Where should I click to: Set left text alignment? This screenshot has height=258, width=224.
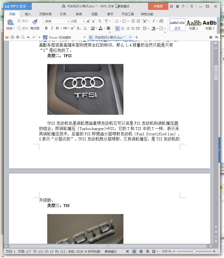[117, 28]
